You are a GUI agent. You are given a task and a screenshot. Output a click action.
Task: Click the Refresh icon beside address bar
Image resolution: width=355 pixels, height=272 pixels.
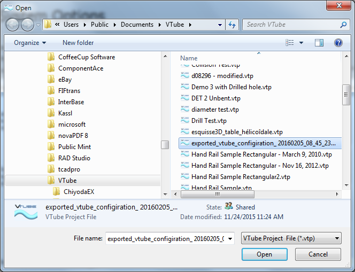(x=232, y=25)
